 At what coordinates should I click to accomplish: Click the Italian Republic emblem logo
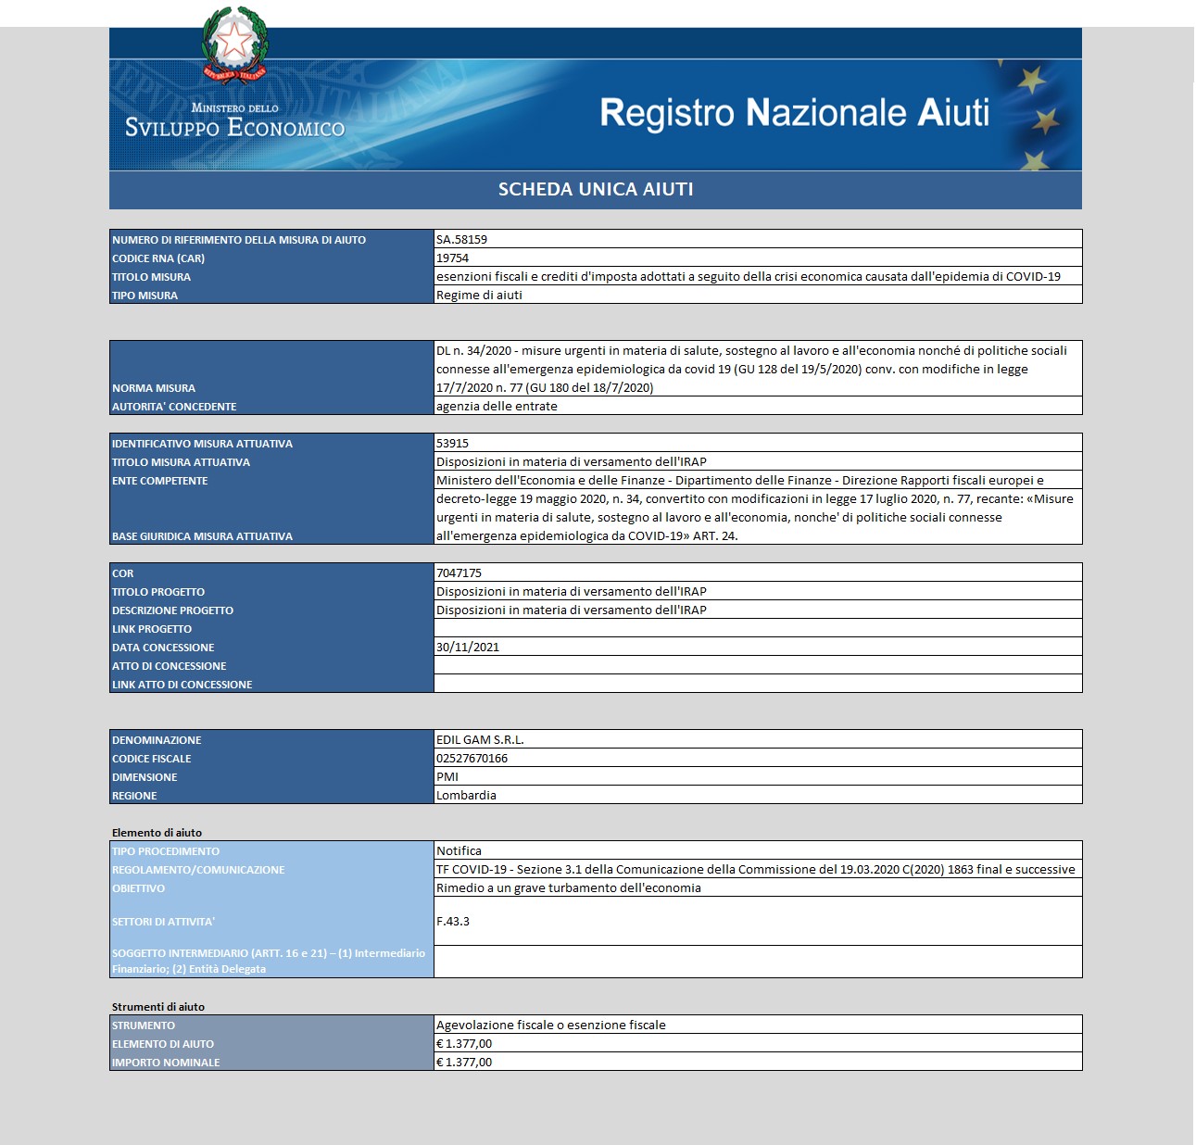coord(235,44)
